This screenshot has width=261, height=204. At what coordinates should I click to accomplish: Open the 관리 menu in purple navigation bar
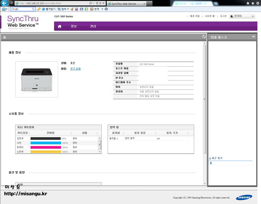click(93, 26)
